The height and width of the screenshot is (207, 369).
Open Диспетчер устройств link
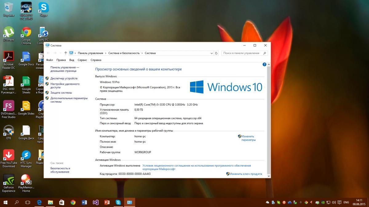tap(64, 79)
